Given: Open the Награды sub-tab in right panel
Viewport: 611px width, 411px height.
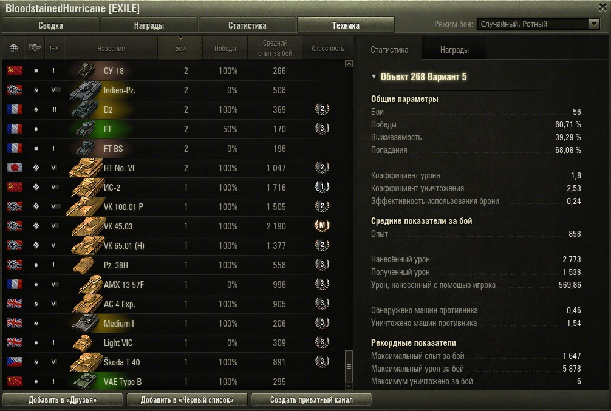Looking at the screenshot, I should pyautogui.click(x=454, y=49).
